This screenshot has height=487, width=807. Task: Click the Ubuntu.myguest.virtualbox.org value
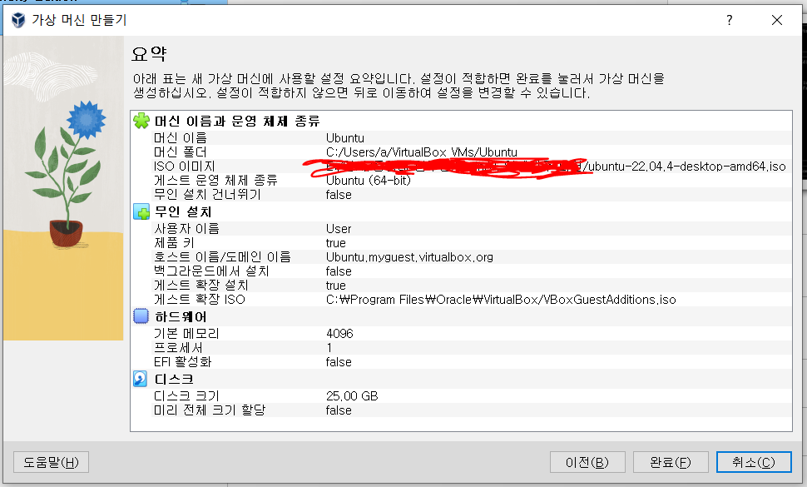pyautogui.click(x=409, y=257)
